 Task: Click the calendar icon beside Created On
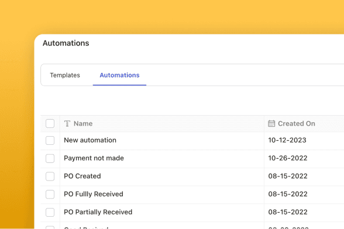click(x=271, y=124)
